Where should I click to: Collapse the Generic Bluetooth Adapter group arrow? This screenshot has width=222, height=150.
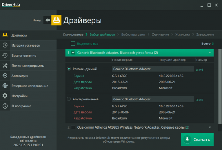(x=210, y=53)
